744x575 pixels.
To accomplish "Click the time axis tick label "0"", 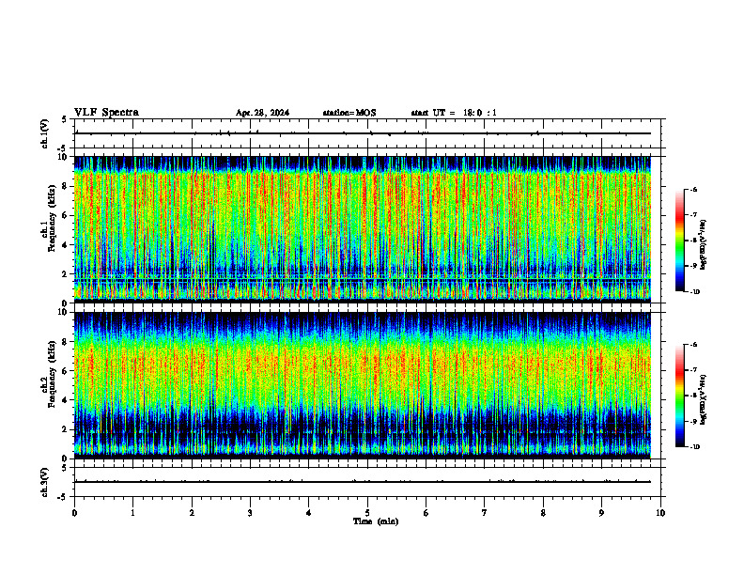I will (x=74, y=513).
